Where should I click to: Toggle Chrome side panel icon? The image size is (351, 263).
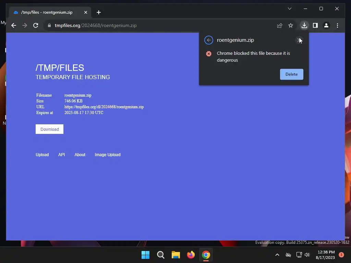315,25
